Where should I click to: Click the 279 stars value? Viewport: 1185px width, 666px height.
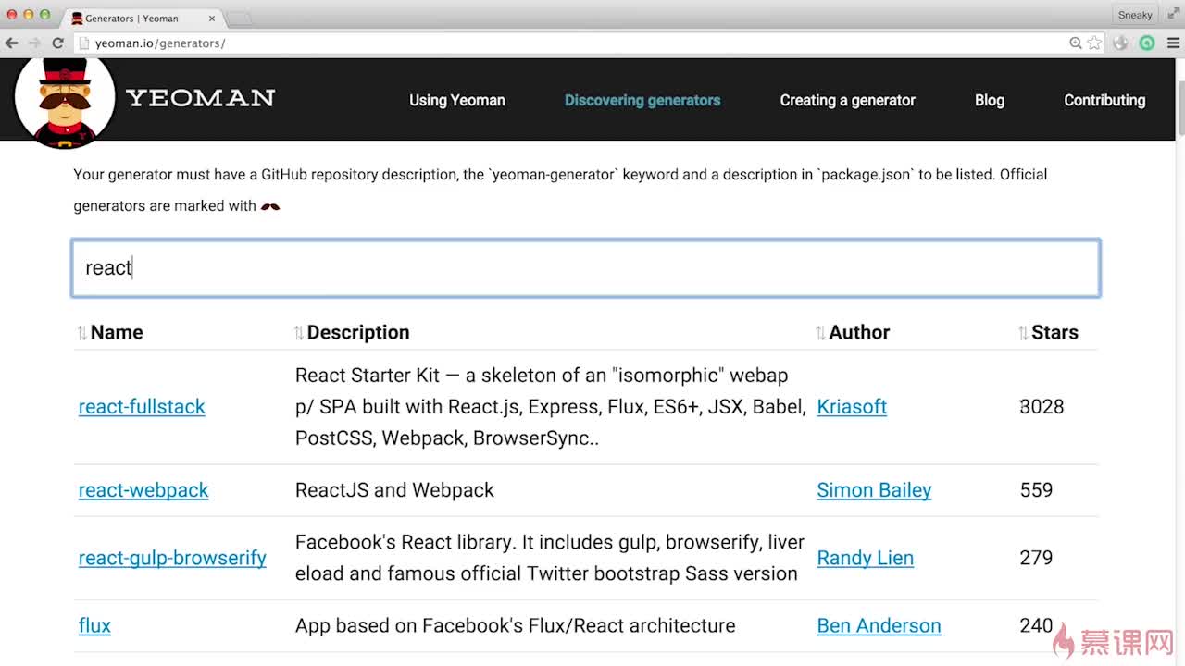tap(1036, 558)
